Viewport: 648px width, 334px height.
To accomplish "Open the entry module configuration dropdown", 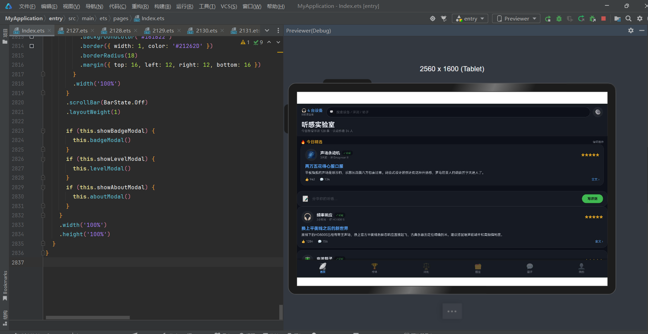I will pyautogui.click(x=470, y=18).
